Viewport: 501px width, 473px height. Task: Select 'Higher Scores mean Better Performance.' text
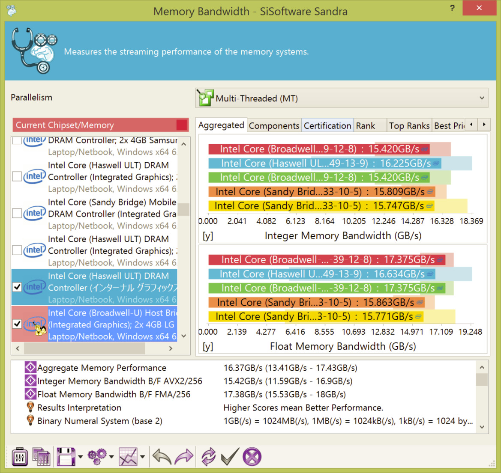(x=303, y=408)
